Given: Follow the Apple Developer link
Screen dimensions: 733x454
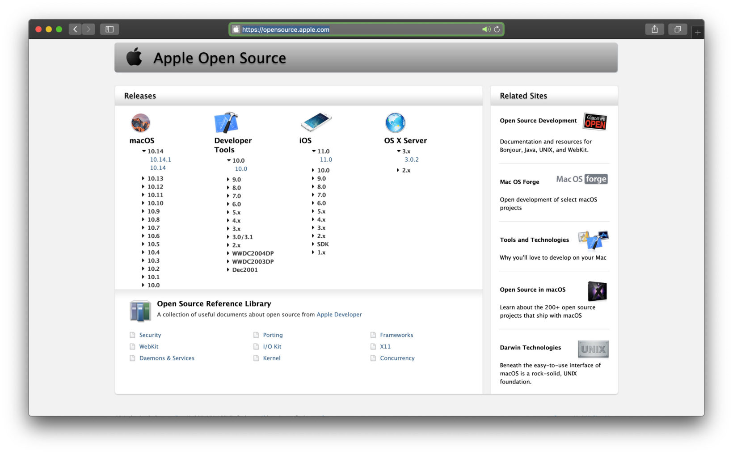Looking at the screenshot, I should pyautogui.click(x=339, y=315).
